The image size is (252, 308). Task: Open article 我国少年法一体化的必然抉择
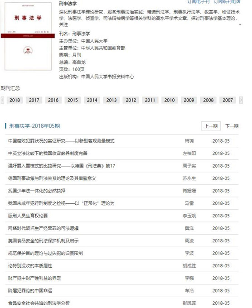pyautogui.click(x=37, y=191)
